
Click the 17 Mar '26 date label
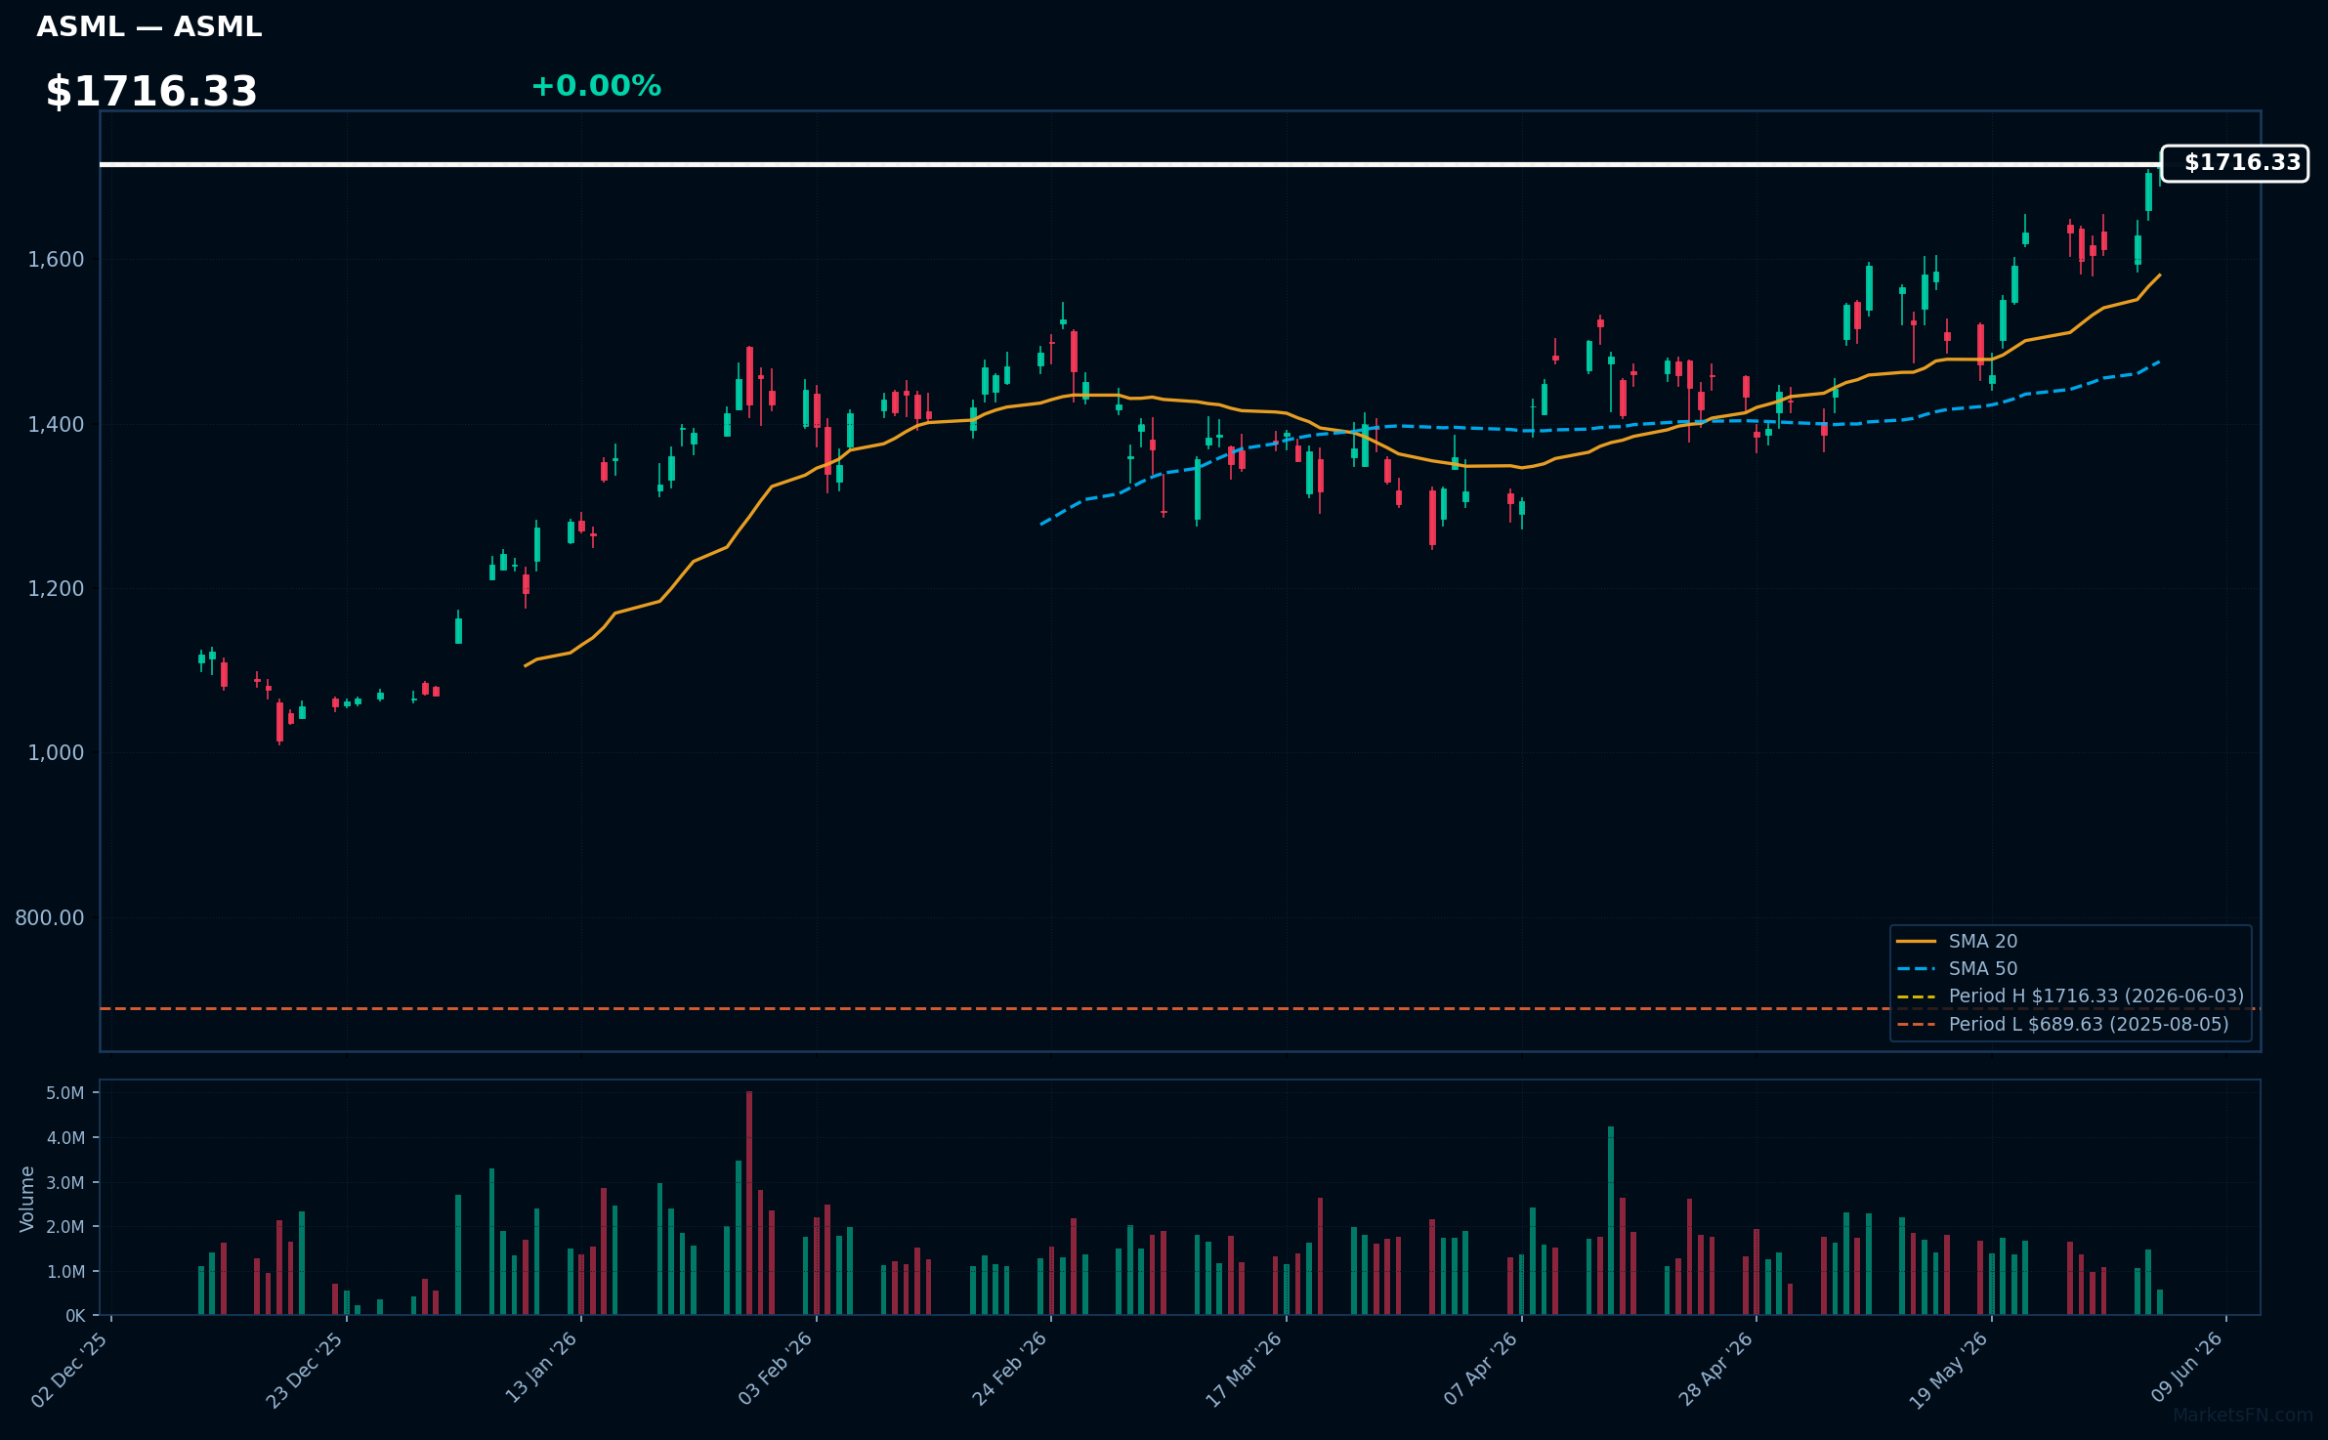tap(1245, 1369)
